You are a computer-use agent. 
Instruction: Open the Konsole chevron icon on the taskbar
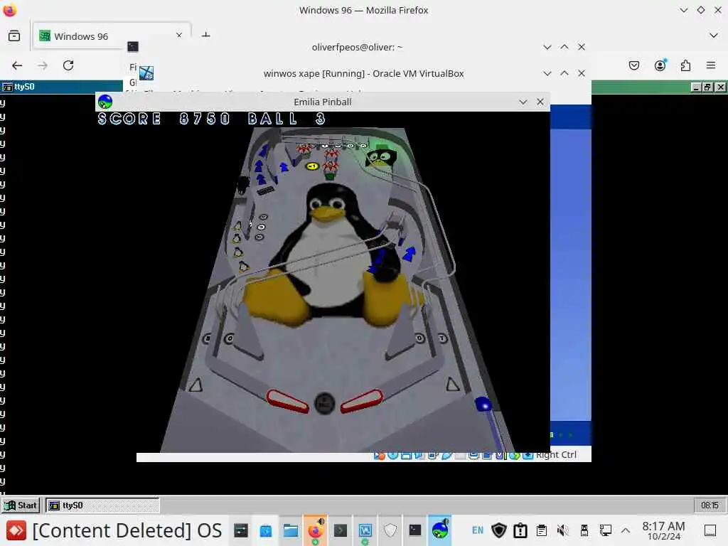click(341, 530)
